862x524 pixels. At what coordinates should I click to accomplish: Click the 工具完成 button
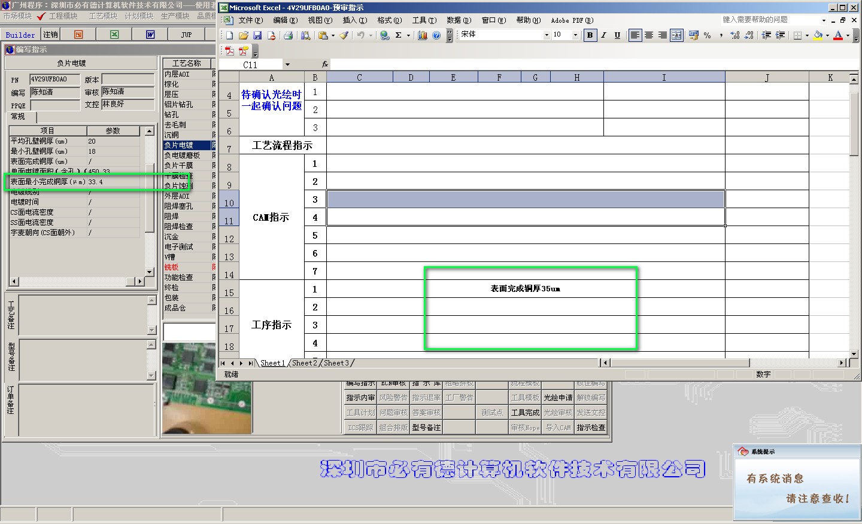pos(525,413)
